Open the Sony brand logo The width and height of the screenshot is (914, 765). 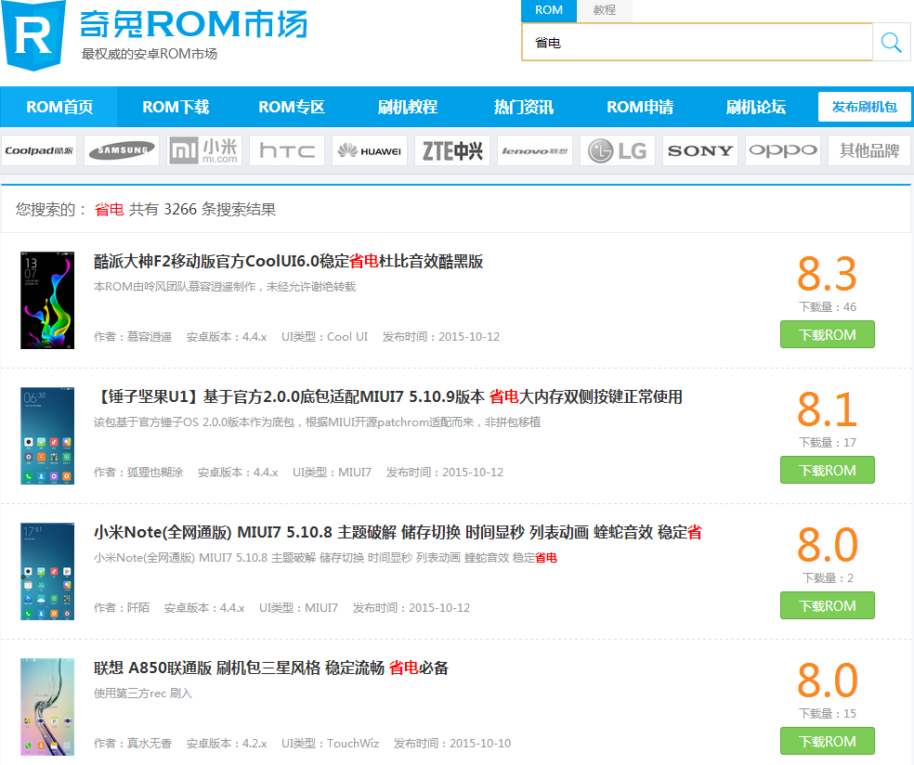(700, 151)
